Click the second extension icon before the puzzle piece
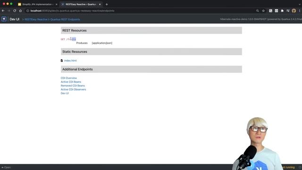 tap(277, 11)
